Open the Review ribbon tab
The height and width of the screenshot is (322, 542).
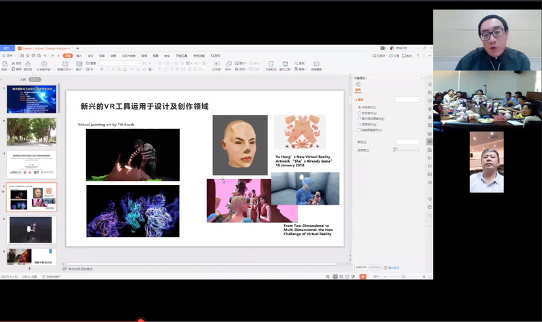(x=144, y=56)
